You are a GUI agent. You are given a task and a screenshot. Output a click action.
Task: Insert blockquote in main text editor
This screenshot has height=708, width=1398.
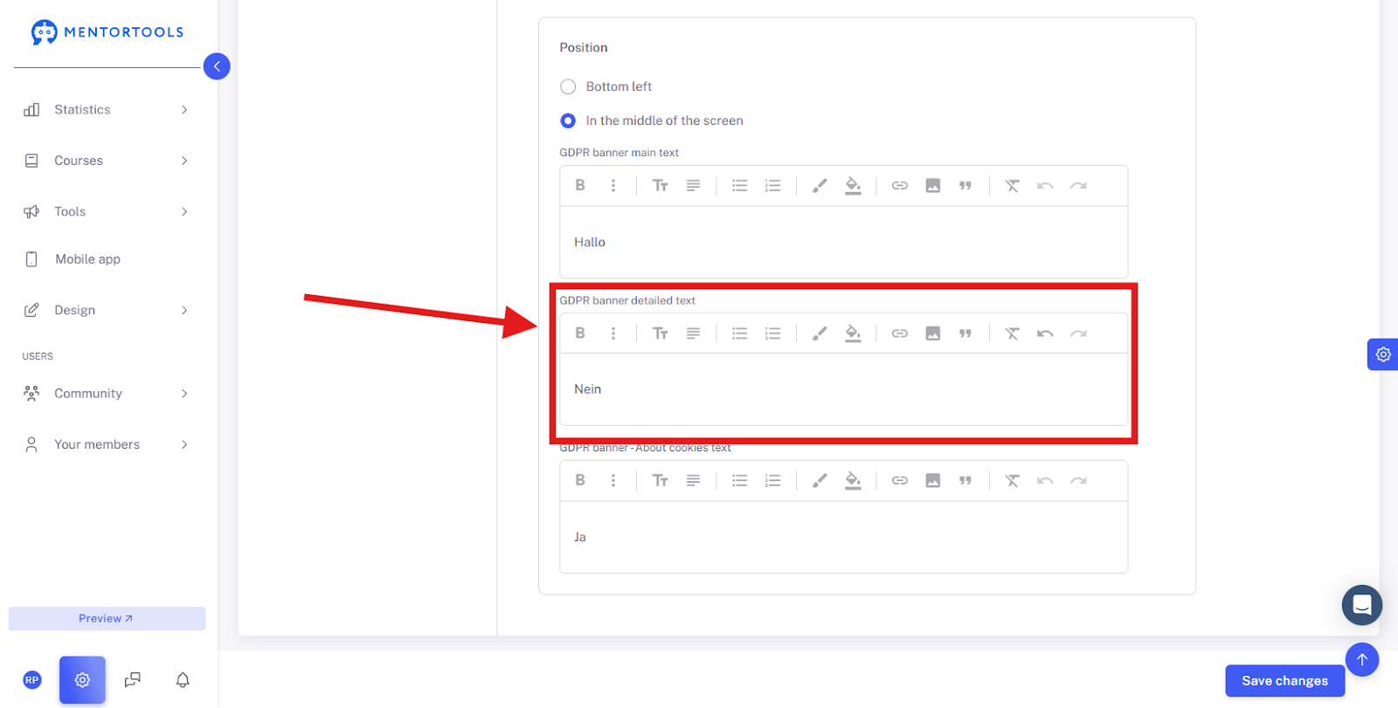[x=965, y=185]
